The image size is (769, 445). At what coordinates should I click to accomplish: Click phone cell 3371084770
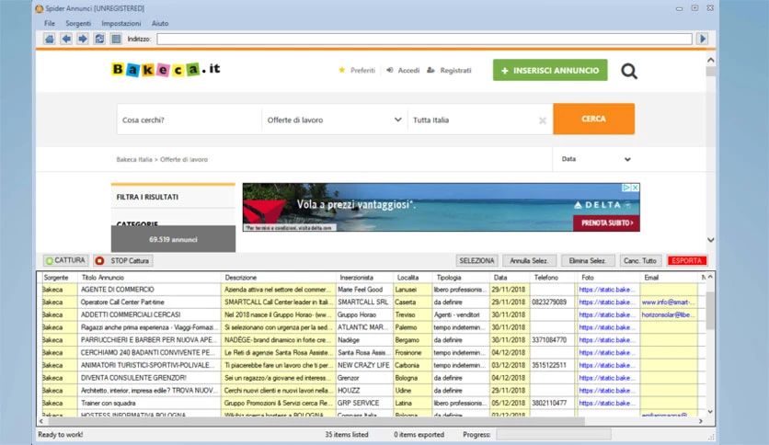552,339
